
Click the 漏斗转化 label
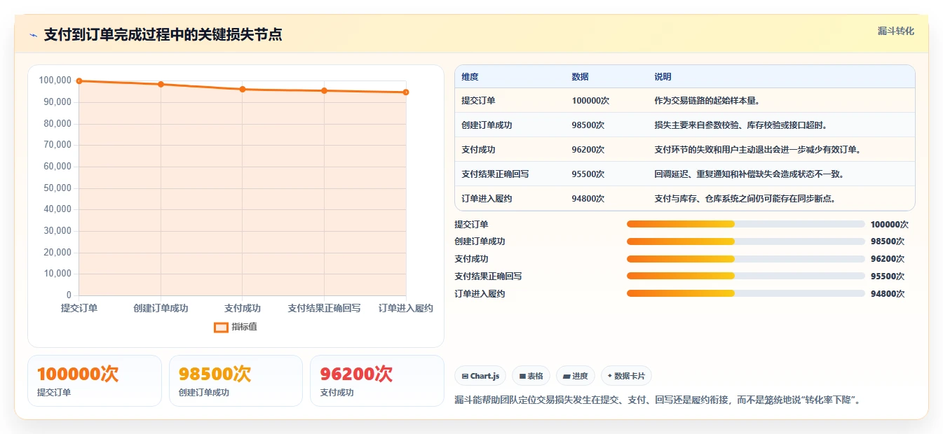[x=896, y=31]
